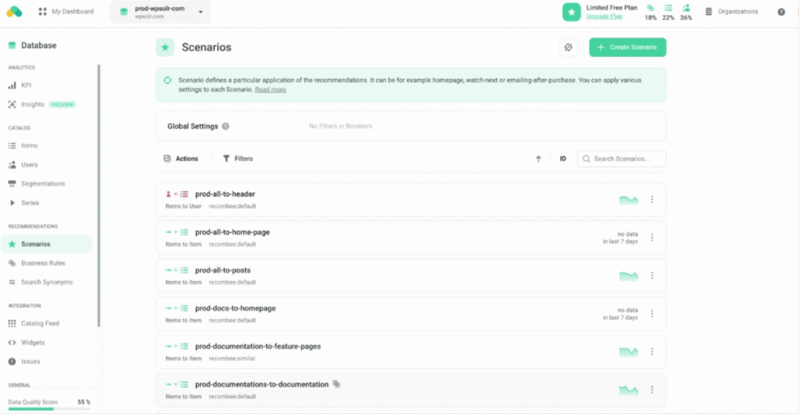
Task: Open prod-documentation-to-feature-pages three-dot menu
Action: 652,352
